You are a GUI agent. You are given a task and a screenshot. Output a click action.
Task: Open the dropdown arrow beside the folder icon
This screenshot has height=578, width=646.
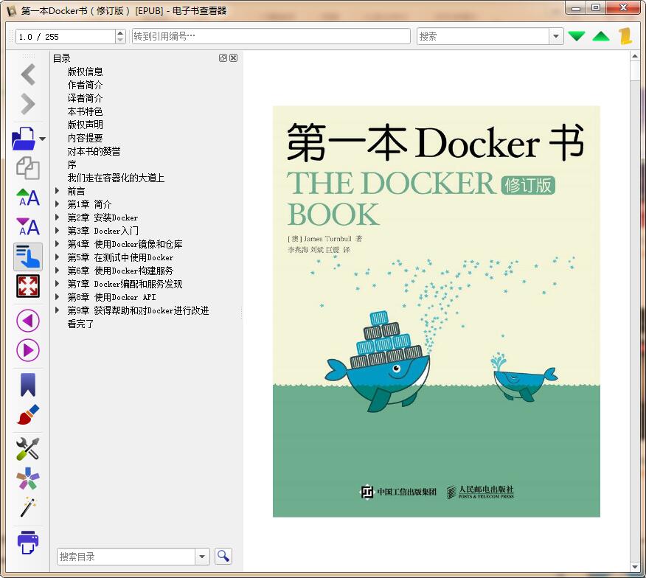[43, 139]
